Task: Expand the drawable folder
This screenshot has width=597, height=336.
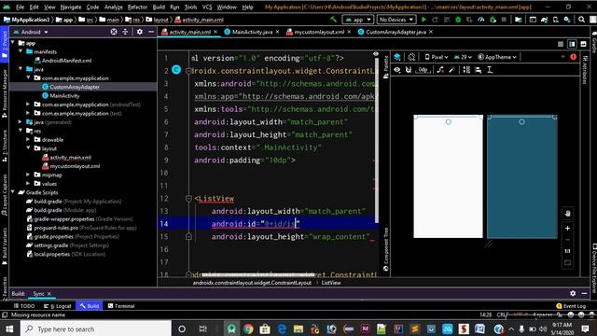Action: (x=28, y=139)
